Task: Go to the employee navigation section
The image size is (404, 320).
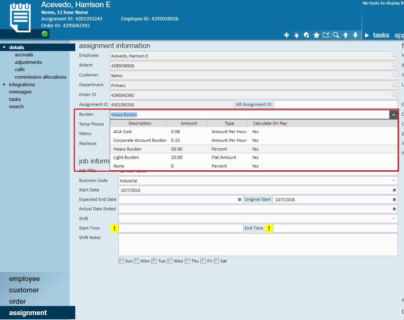Action: [24, 279]
